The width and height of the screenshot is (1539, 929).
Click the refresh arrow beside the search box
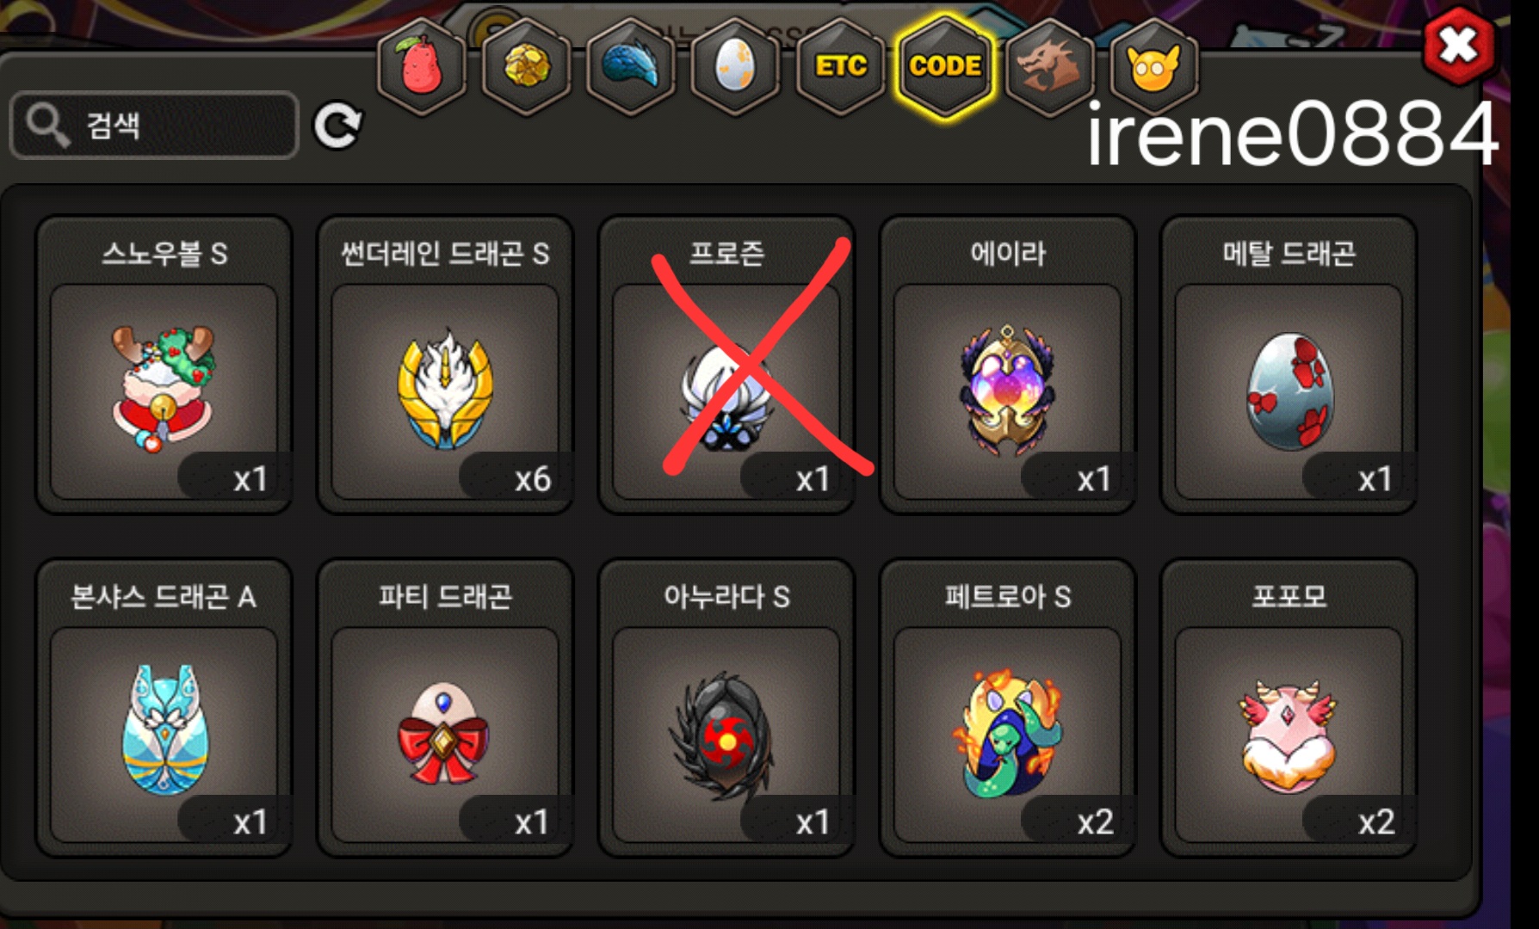coord(337,126)
